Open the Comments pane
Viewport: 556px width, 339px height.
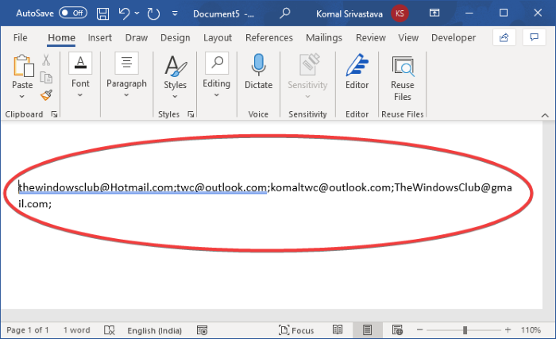534,37
